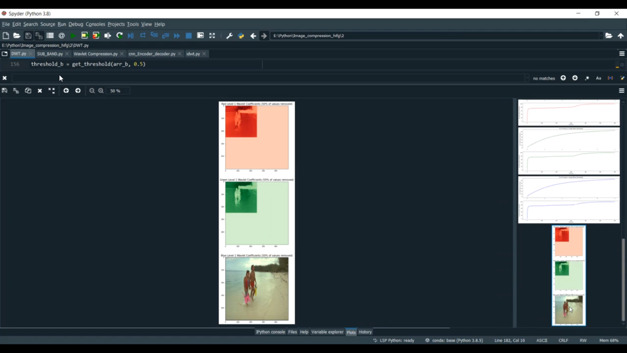Open the Debug menu
The image size is (627, 353).
76,24
